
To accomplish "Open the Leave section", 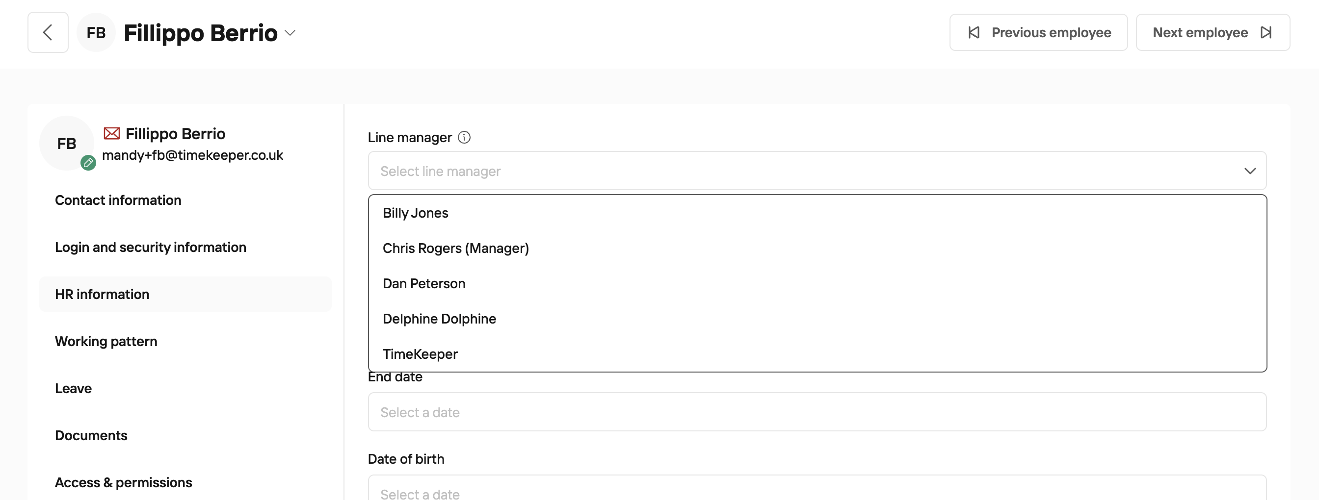I will coord(185,388).
